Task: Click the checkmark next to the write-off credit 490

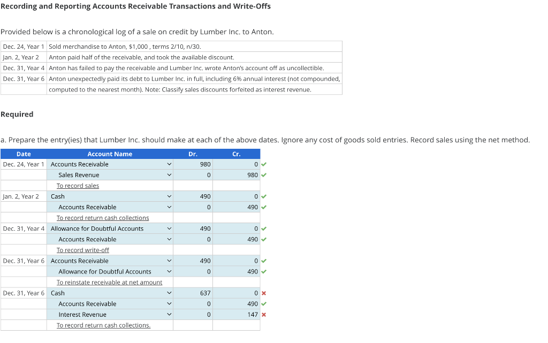Action: tap(263, 239)
